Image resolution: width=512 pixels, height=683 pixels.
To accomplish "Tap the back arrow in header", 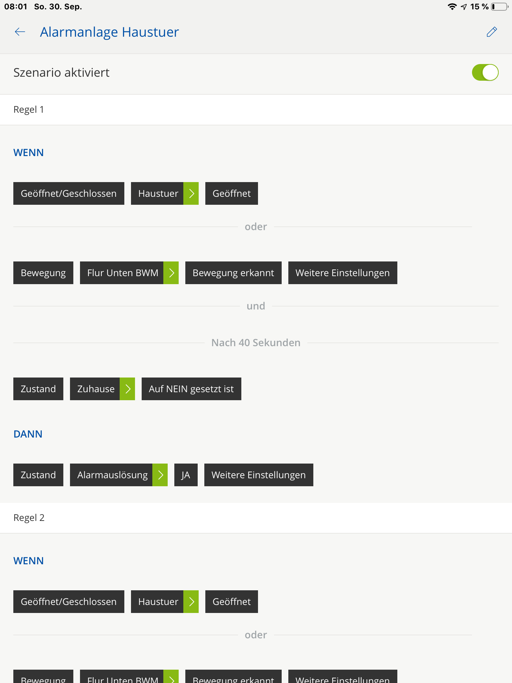I will coord(20,32).
